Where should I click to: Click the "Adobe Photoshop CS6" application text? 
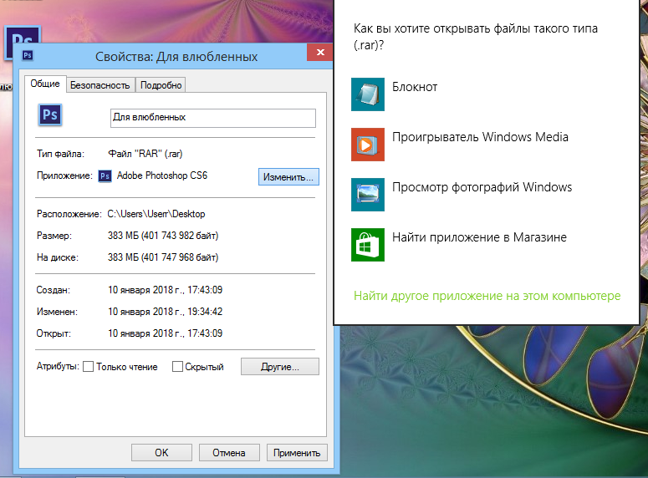click(162, 175)
